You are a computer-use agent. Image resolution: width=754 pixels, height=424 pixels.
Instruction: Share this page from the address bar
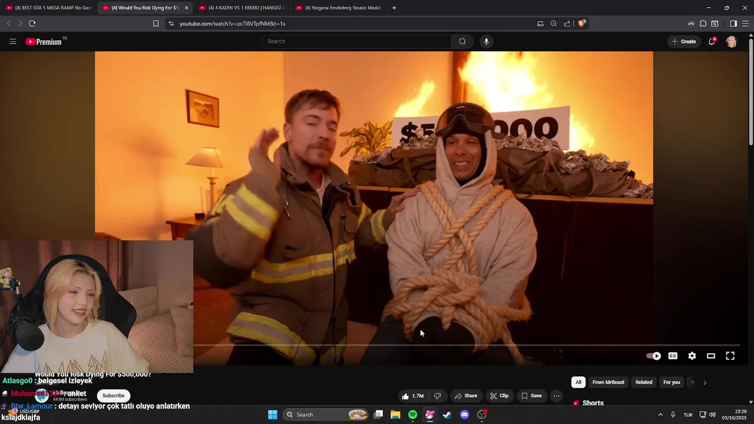tap(567, 24)
